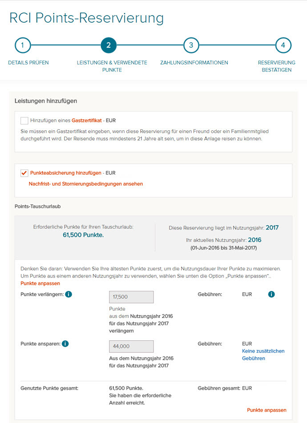Click the 17,500 Punkte input field
The height and width of the screenshot is (423, 307).
tap(131, 297)
